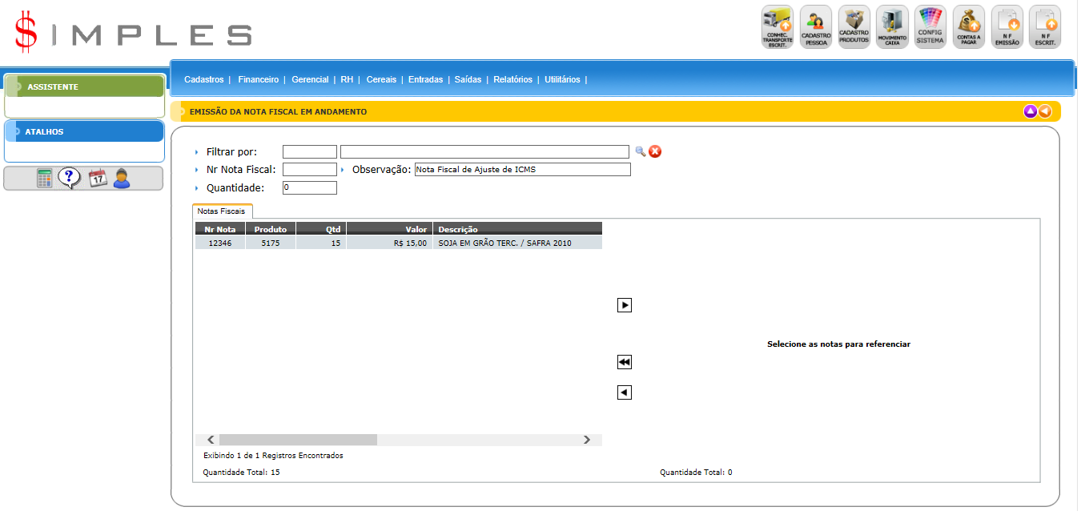Collapse the form with purple up arrow
The height and width of the screenshot is (515, 1081).
(x=1031, y=111)
